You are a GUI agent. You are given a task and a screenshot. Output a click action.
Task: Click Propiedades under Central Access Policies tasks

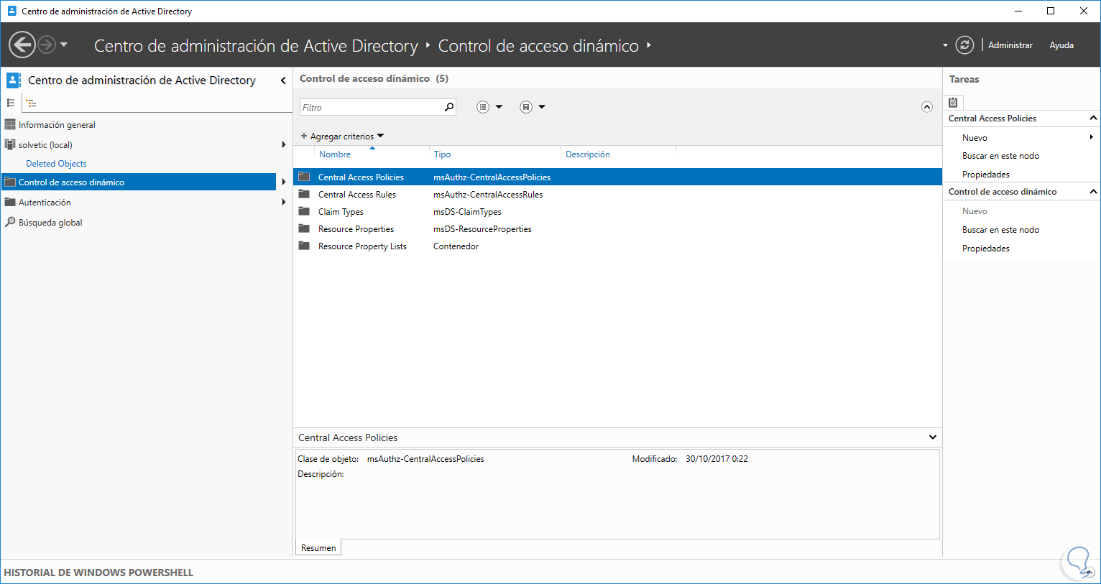click(x=985, y=175)
